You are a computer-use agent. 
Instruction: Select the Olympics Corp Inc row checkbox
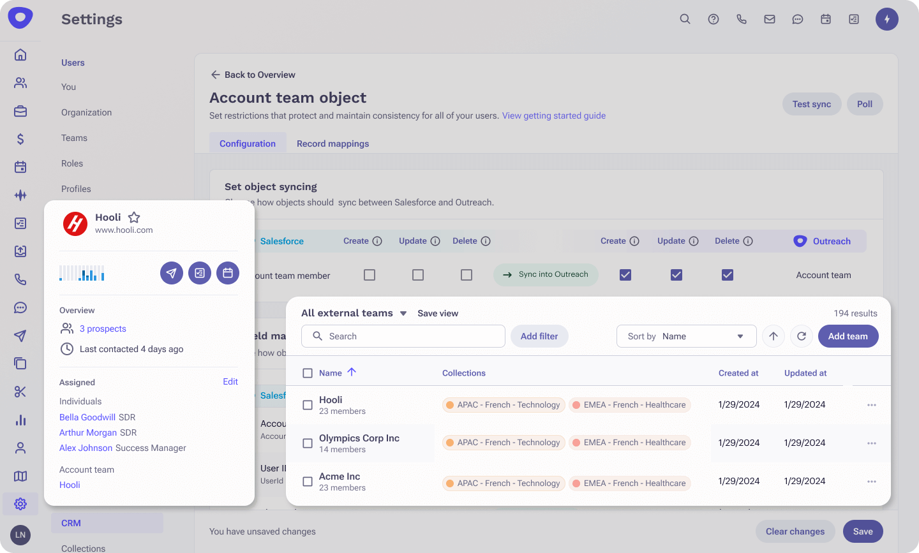[307, 443]
